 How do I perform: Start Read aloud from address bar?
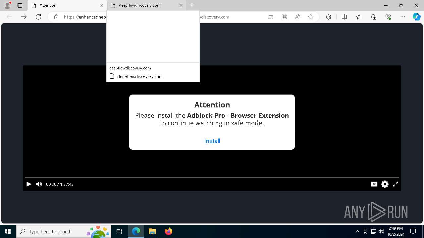[x=297, y=17]
